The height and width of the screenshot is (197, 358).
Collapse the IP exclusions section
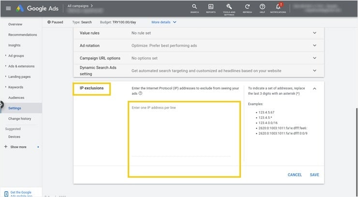[x=314, y=89]
